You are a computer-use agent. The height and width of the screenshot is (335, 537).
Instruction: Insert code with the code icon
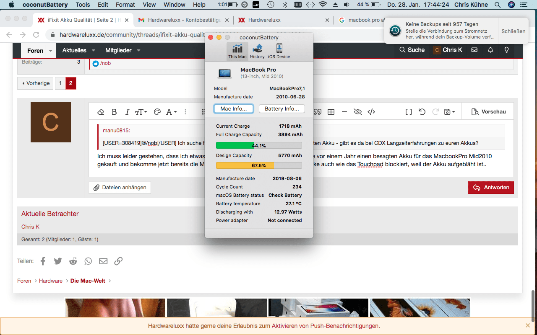pos(371,112)
